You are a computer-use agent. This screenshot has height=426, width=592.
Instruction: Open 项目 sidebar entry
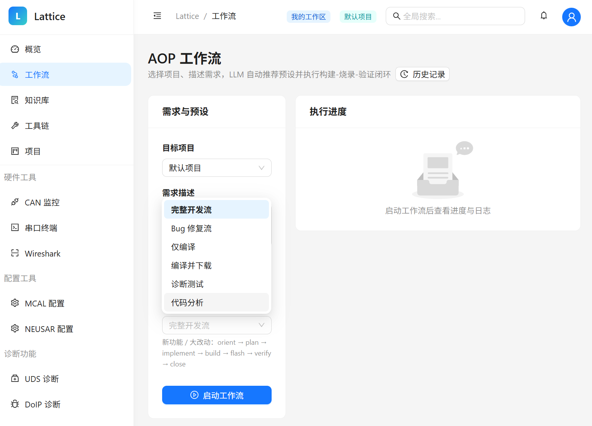[x=66, y=151]
